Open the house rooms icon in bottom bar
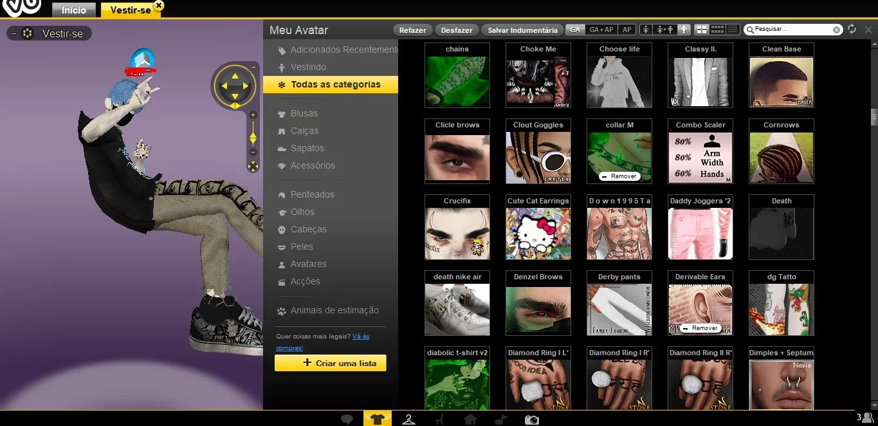The height and width of the screenshot is (426, 878). point(470,420)
